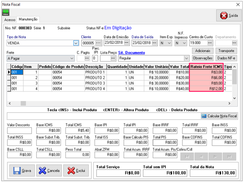Click Calcular Nota Fiscal button
The image size is (244, 183).
click(219, 116)
